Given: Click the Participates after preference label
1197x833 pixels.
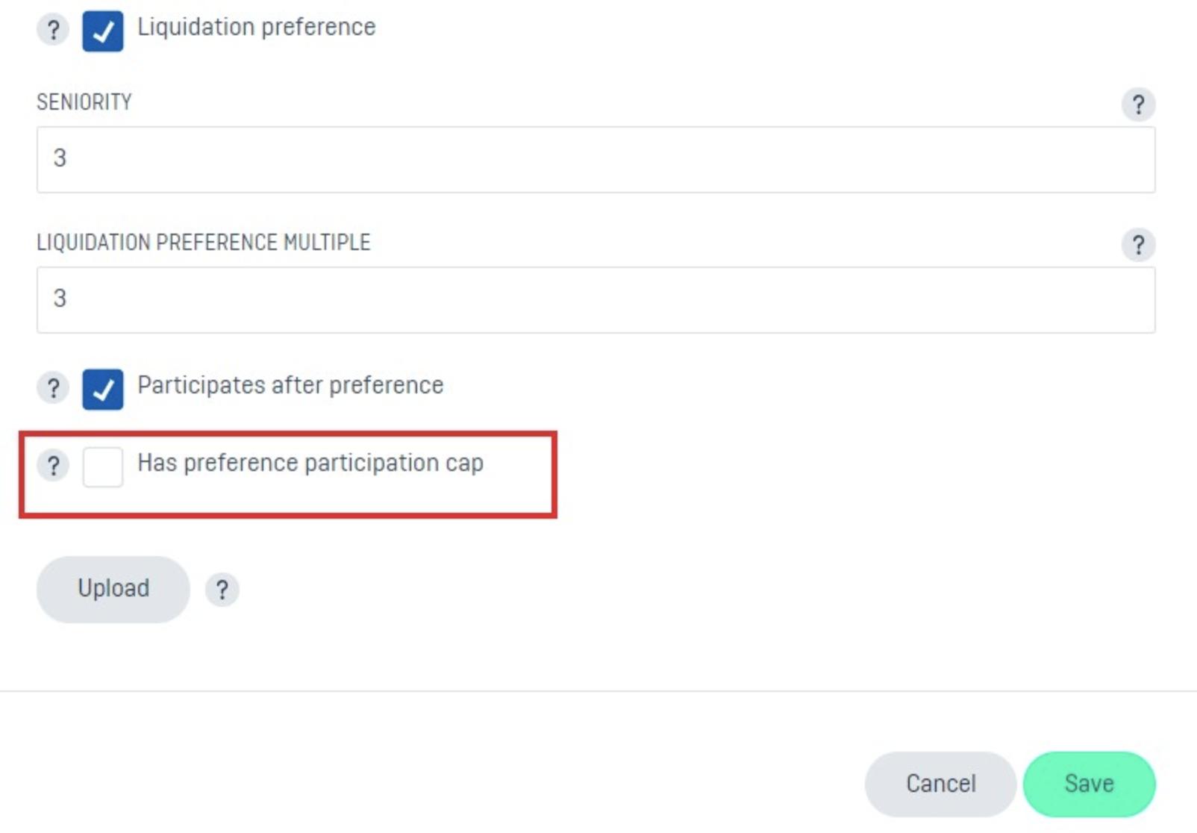Looking at the screenshot, I should click(x=290, y=386).
